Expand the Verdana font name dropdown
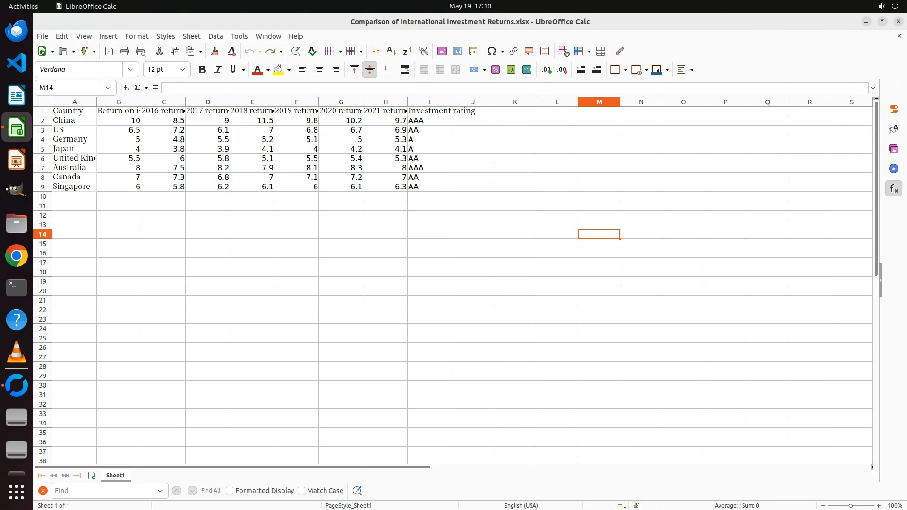The height and width of the screenshot is (510, 907). [131, 69]
